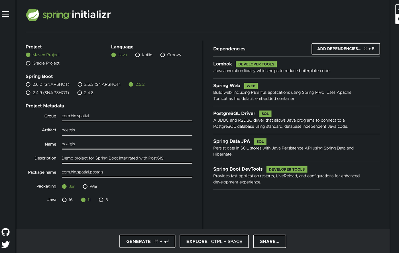The width and height of the screenshot is (399, 253).
Task: Select the Spring Boot DevTools dependency entry
Action: pos(296,176)
